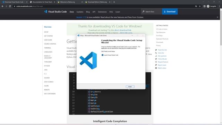Expand PYTHON section in sidebar
The height and width of the screenshot is (125, 222).
point(47,66)
